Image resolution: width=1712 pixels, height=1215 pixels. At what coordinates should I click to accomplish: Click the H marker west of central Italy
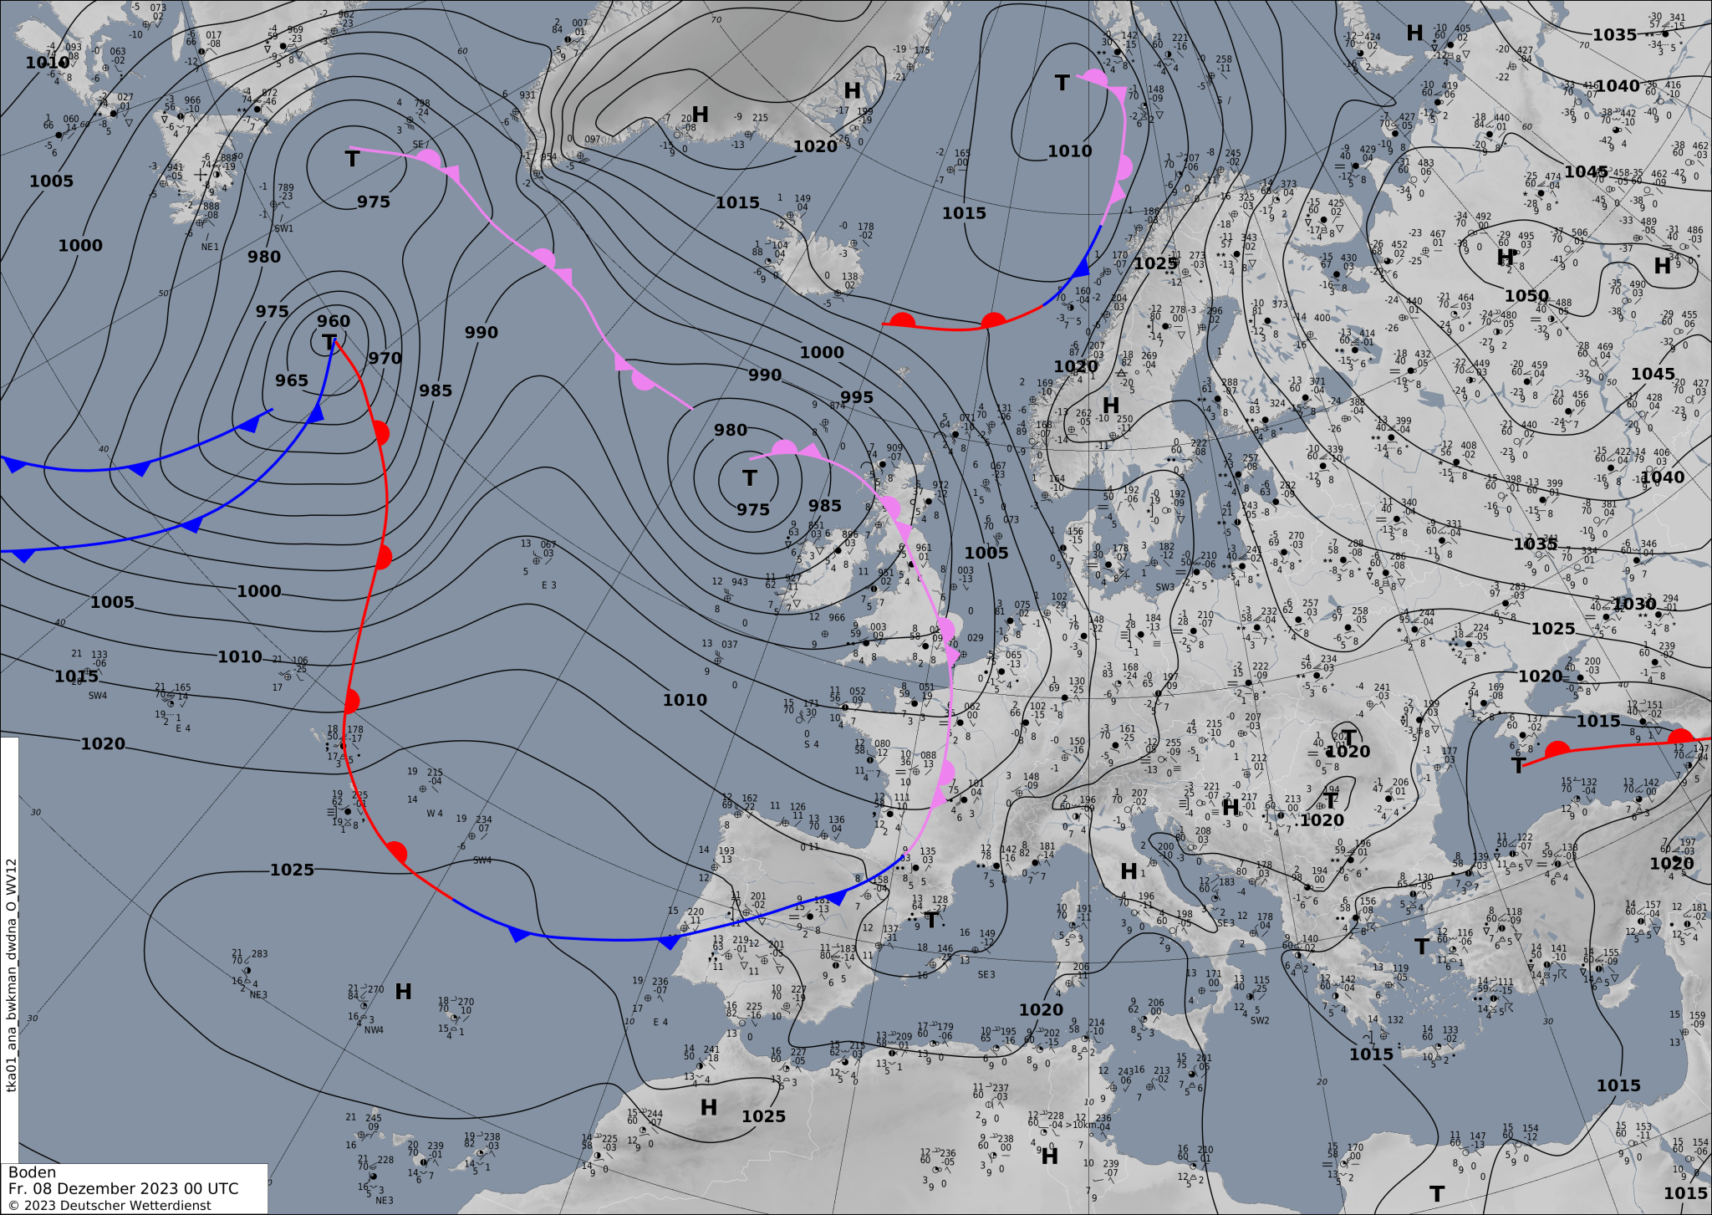[1129, 871]
